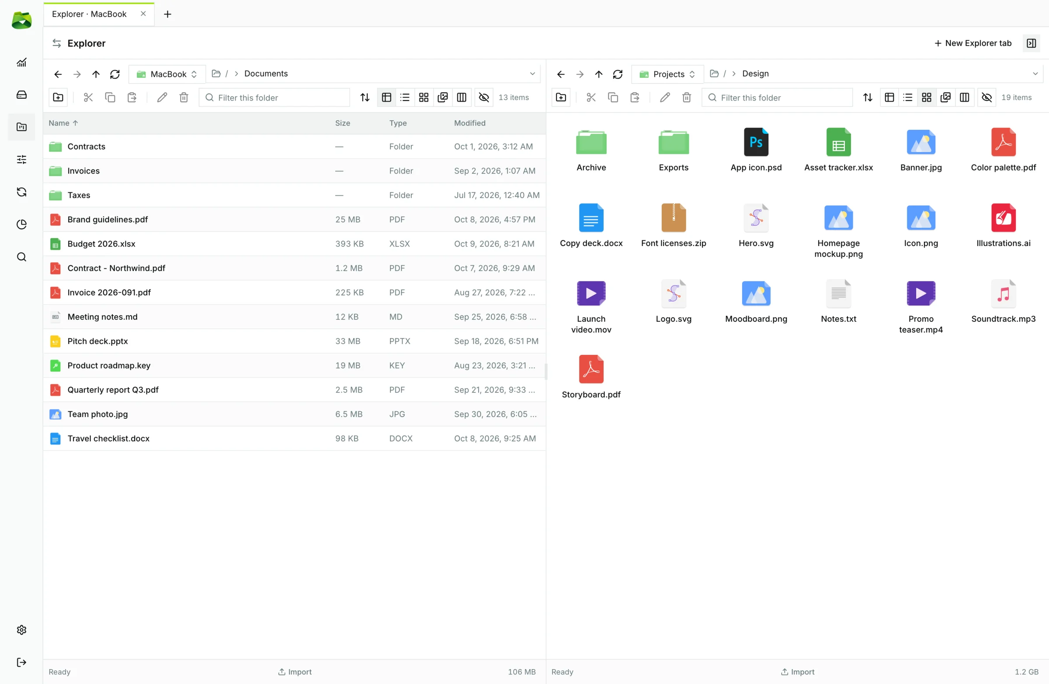Click the cut scissors icon in Documents pane
The image size is (1049, 684).
point(88,97)
